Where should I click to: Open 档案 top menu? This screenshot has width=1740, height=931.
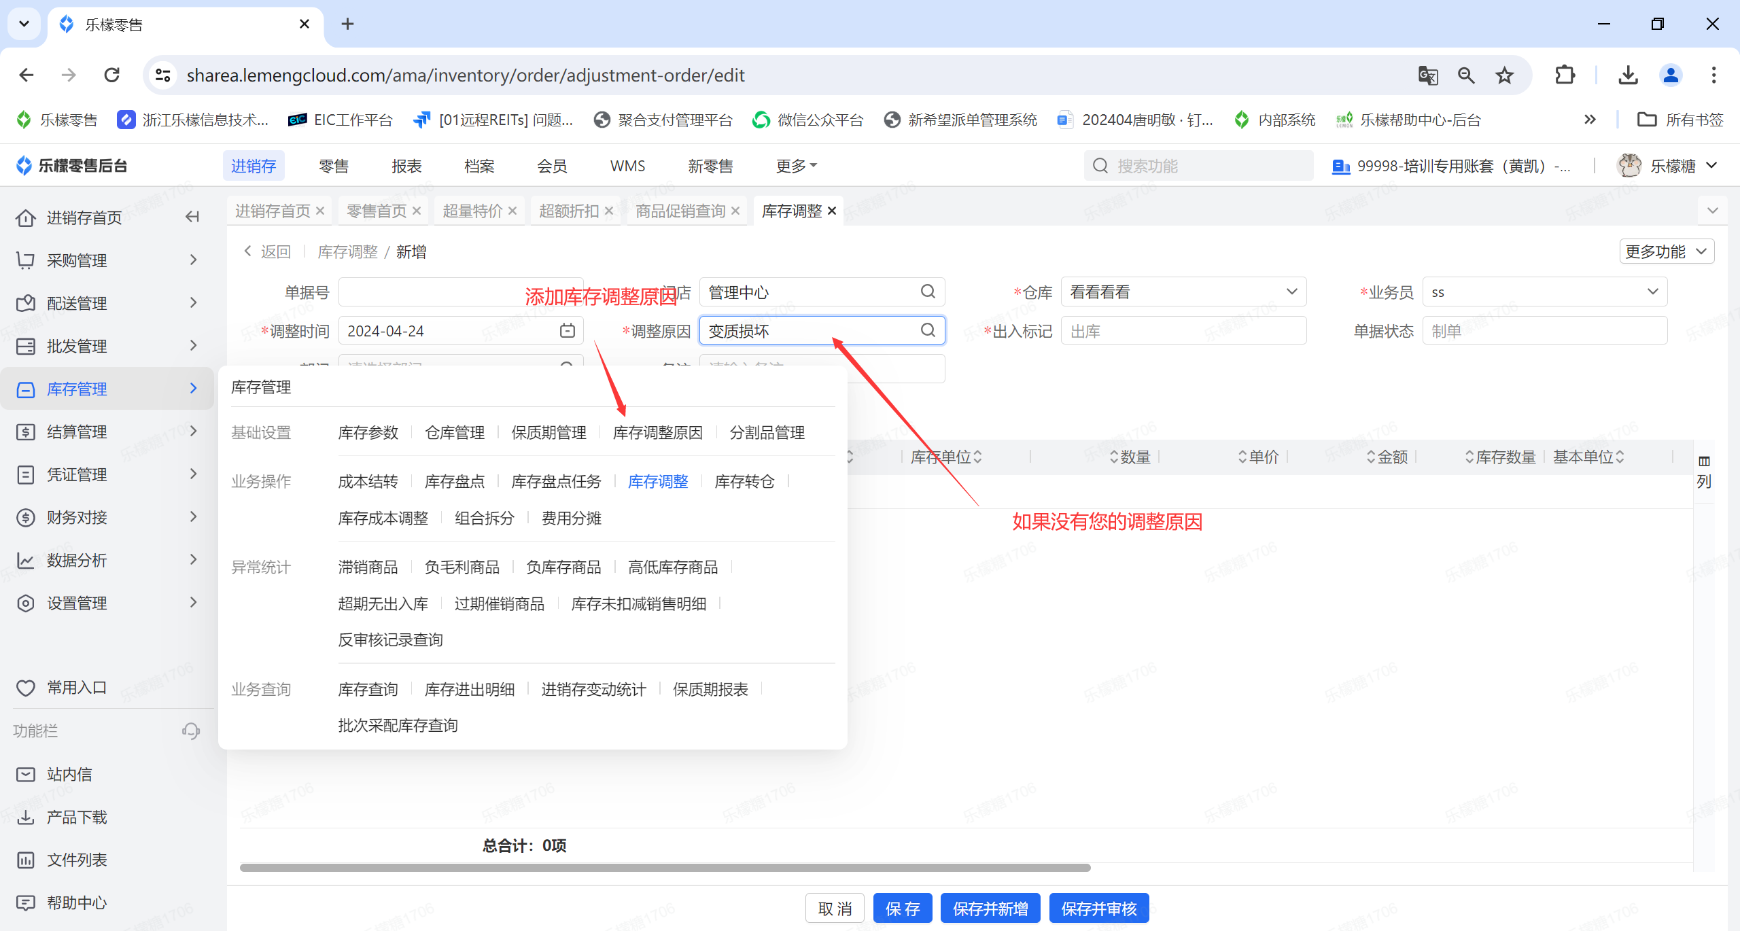[479, 166]
